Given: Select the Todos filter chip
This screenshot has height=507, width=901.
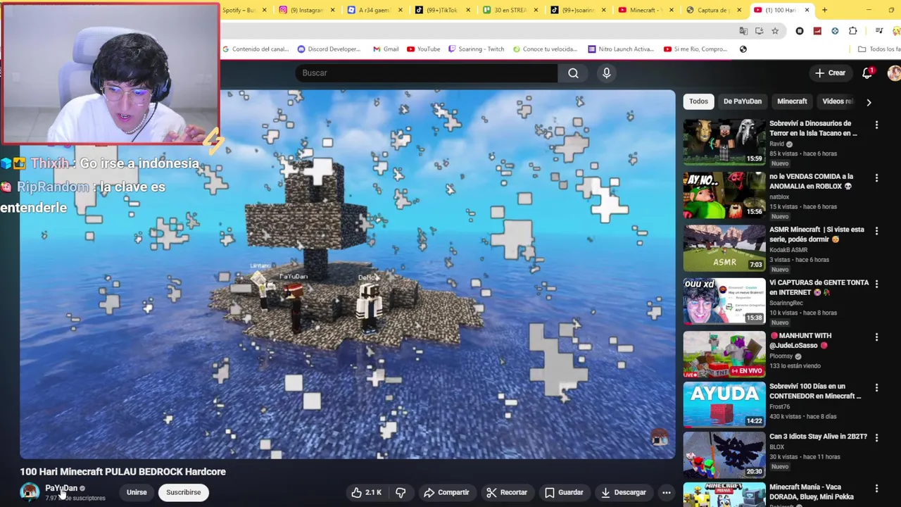Looking at the screenshot, I should [x=698, y=101].
